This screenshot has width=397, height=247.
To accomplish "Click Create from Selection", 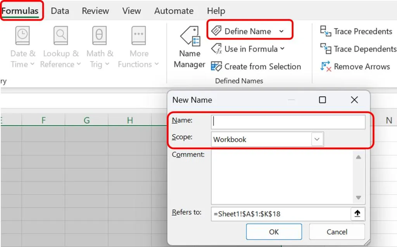I will [x=256, y=66].
